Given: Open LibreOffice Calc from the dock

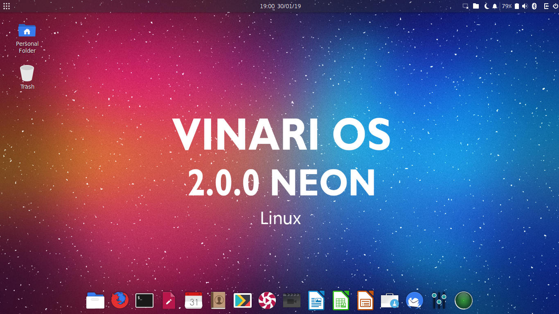Looking at the screenshot, I should coord(341,300).
